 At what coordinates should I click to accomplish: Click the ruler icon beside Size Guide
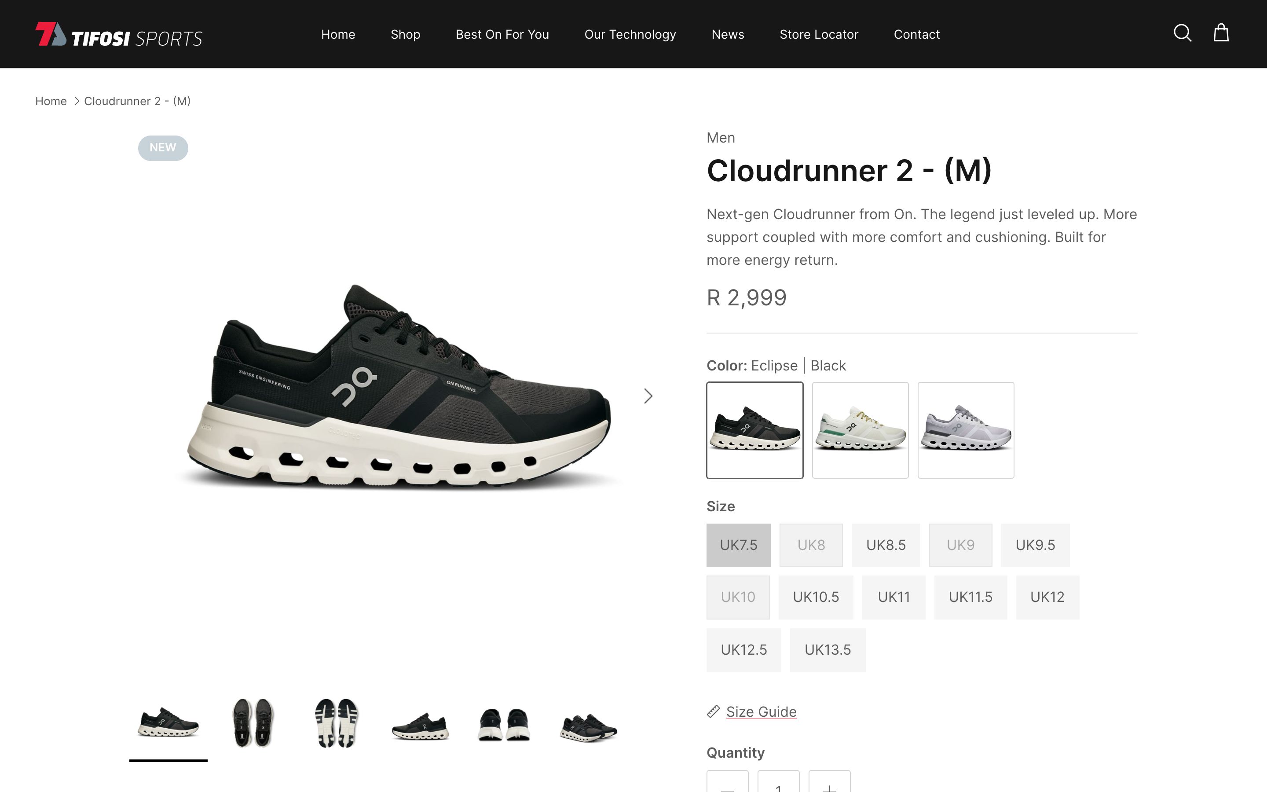(x=713, y=711)
